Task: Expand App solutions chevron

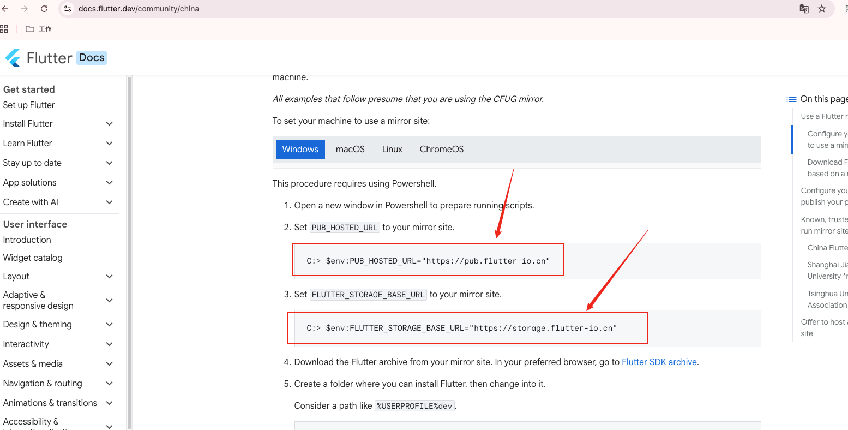Action: 109,183
